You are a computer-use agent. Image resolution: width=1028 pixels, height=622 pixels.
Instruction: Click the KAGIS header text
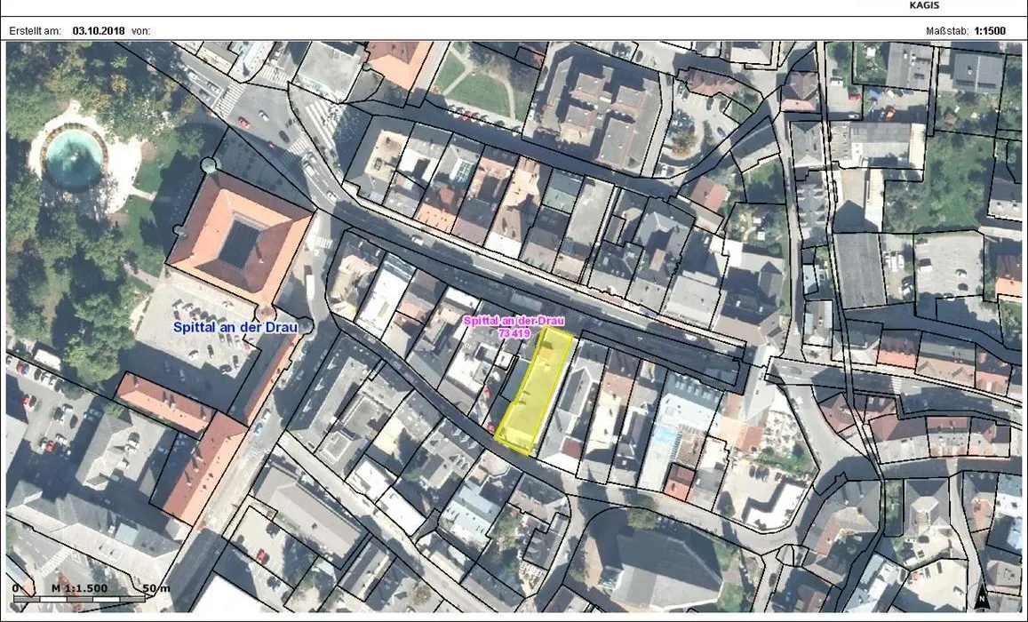click(x=924, y=5)
